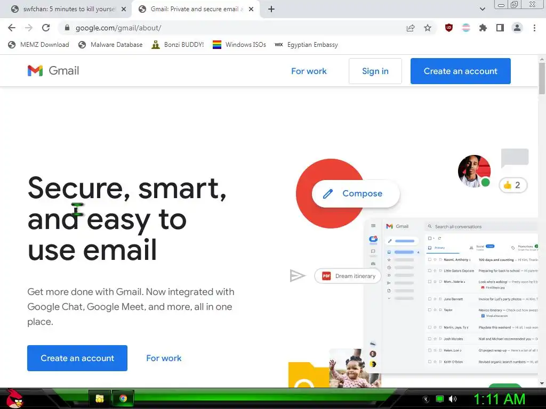Click the page vertical scrollbar thumb
This screenshot has height=409, width=546.
542,78
